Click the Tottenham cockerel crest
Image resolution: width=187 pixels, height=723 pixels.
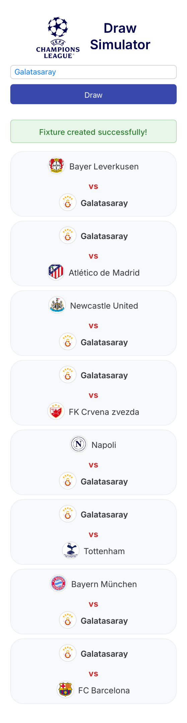pyautogui.click(x=71, y=550)
